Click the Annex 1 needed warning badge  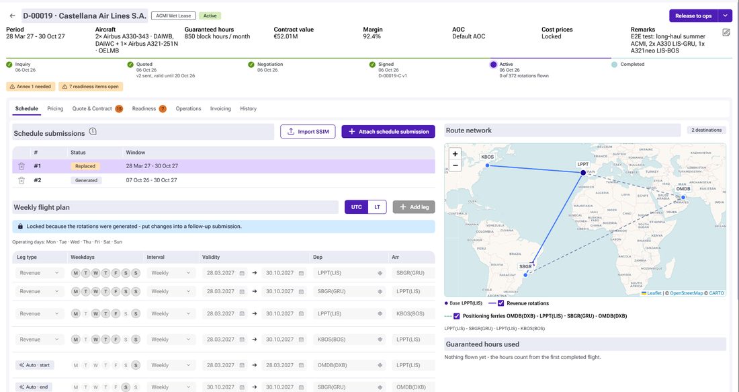(x=30, y=87)
